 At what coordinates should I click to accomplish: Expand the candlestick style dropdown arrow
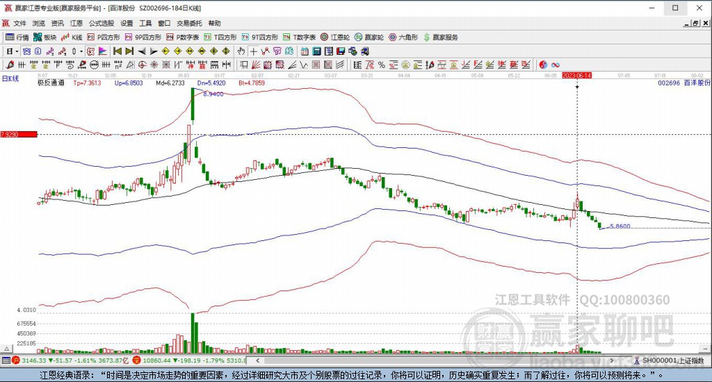[81, 51]
